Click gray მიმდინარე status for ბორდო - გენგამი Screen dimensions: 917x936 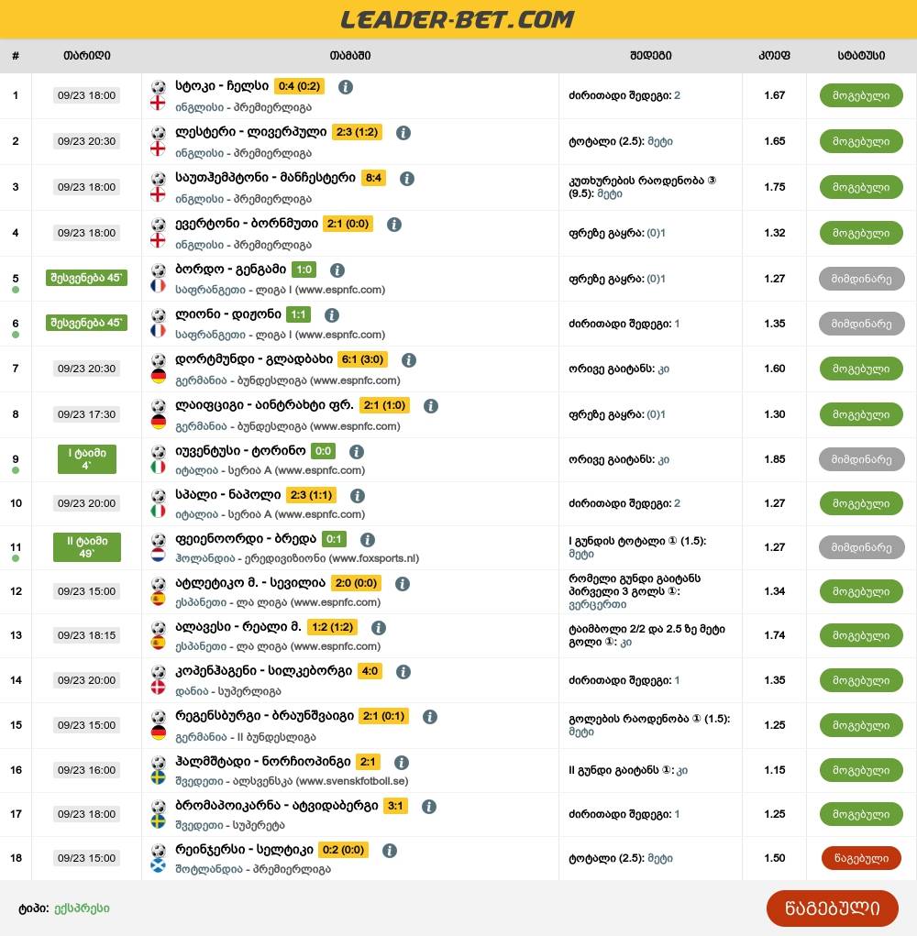click(x=861, y=279)
